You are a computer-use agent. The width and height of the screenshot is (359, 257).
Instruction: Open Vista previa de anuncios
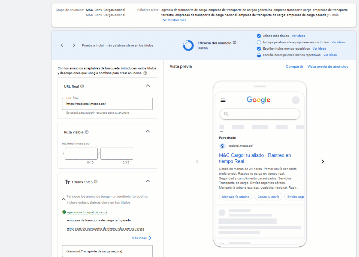tap(328, 67)
